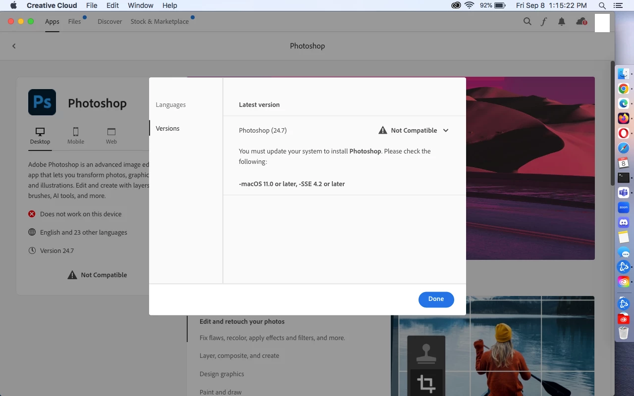Open Finder from the Dock
The width and height of the screenshot is (634, 396).
[624, 74]
